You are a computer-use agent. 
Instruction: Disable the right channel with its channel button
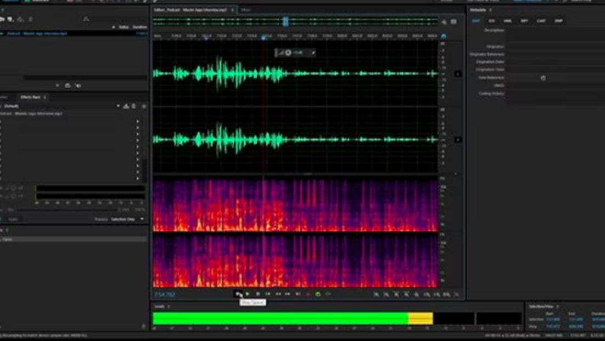point(457,139)
